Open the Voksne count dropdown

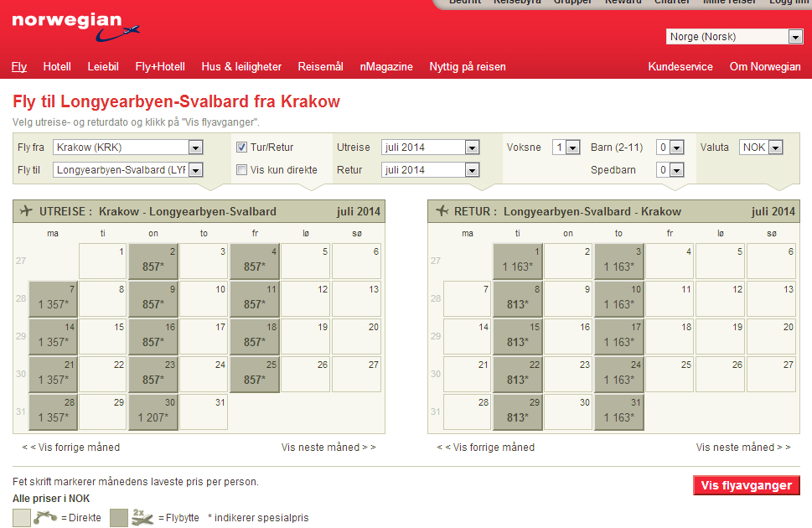(566, 148)
